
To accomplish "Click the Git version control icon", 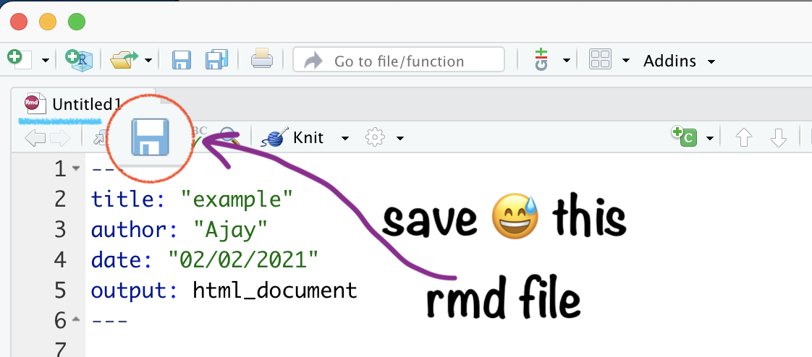I will [x=541, y=60].
